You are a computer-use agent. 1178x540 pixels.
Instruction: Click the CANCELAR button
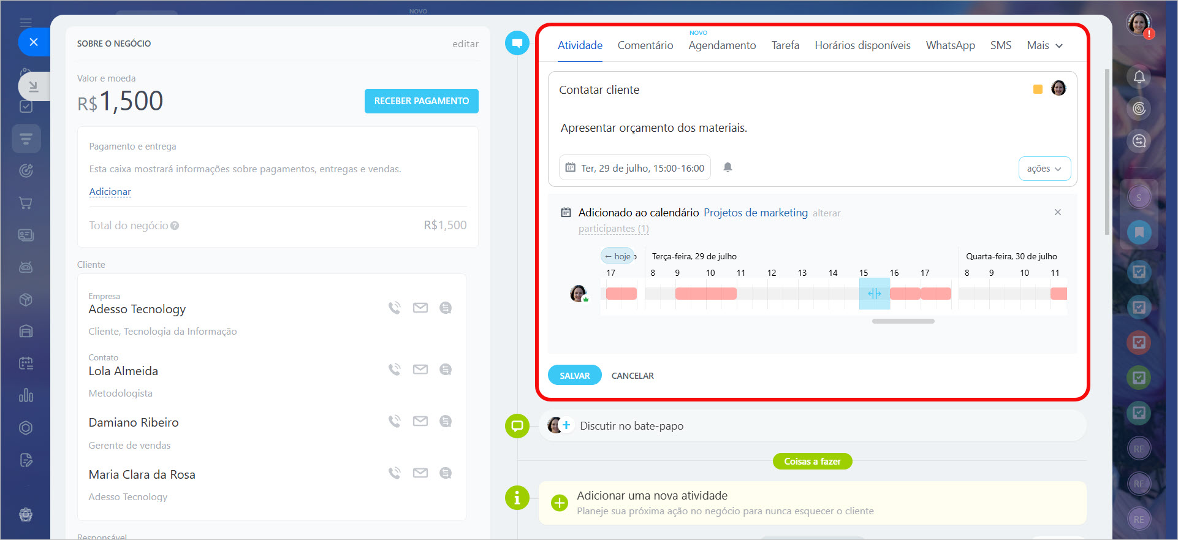click(x=633, y=376)
